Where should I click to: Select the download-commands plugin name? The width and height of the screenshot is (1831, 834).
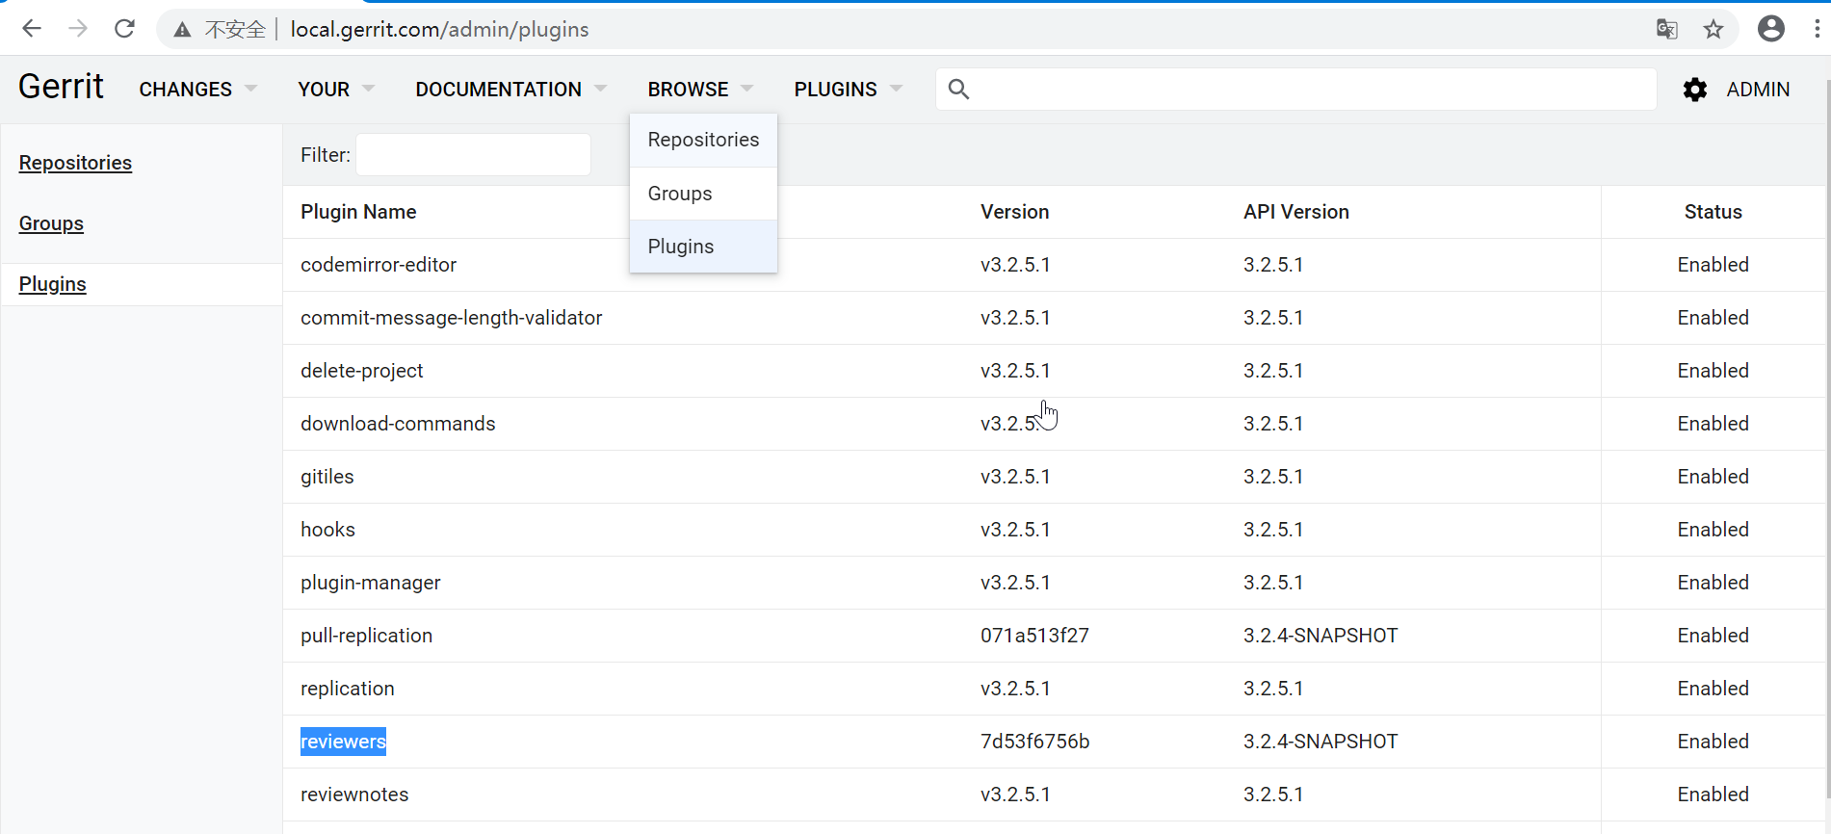(x=398, y=424)
